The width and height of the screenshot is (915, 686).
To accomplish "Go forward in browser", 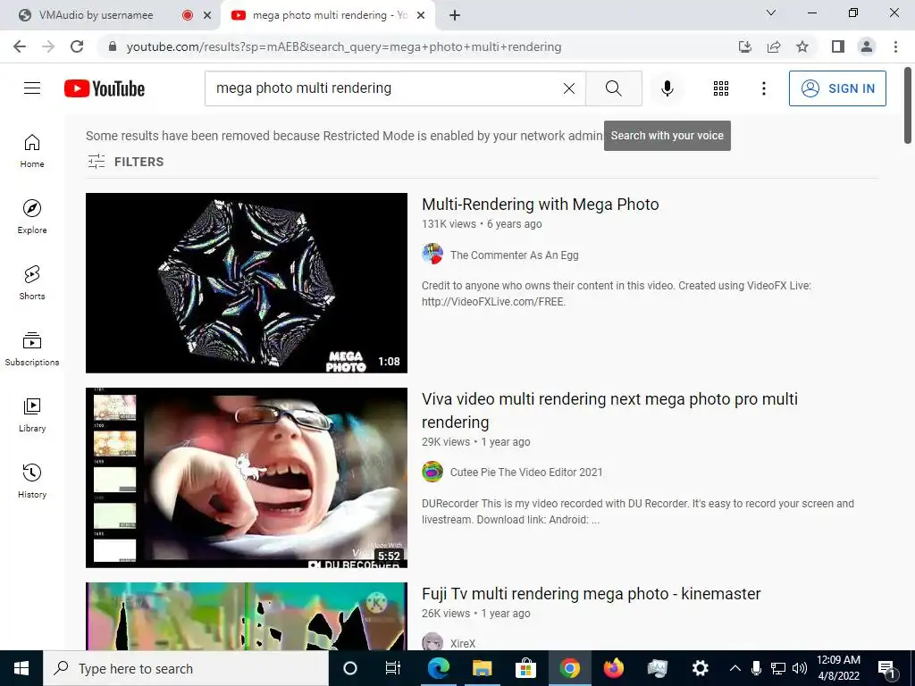I will click(x=48, y=46).
